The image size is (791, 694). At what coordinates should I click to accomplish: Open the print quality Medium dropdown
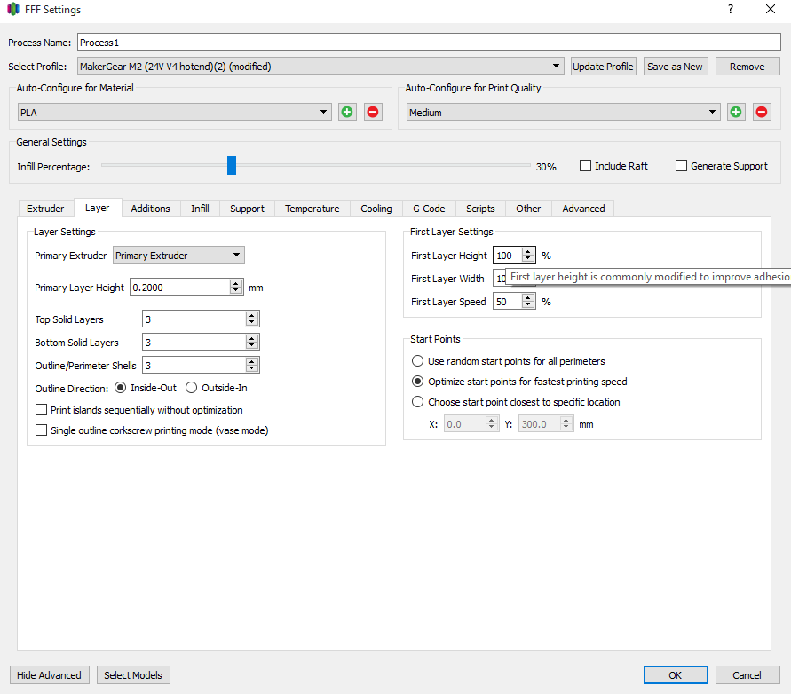pos(713,113)
